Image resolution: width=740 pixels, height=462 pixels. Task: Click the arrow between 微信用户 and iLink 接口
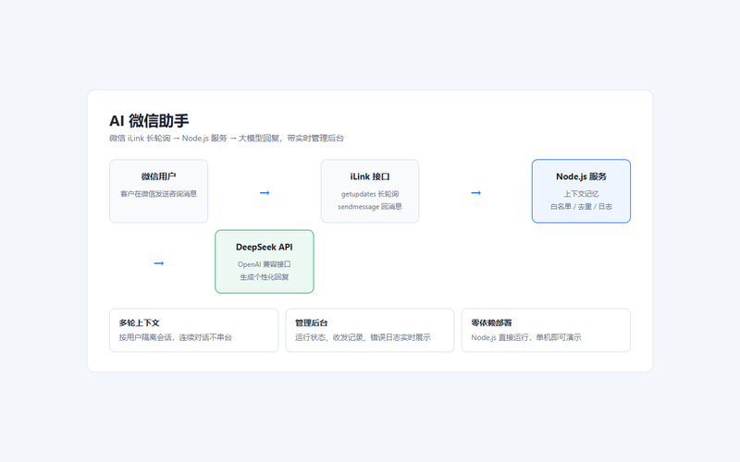265,193
